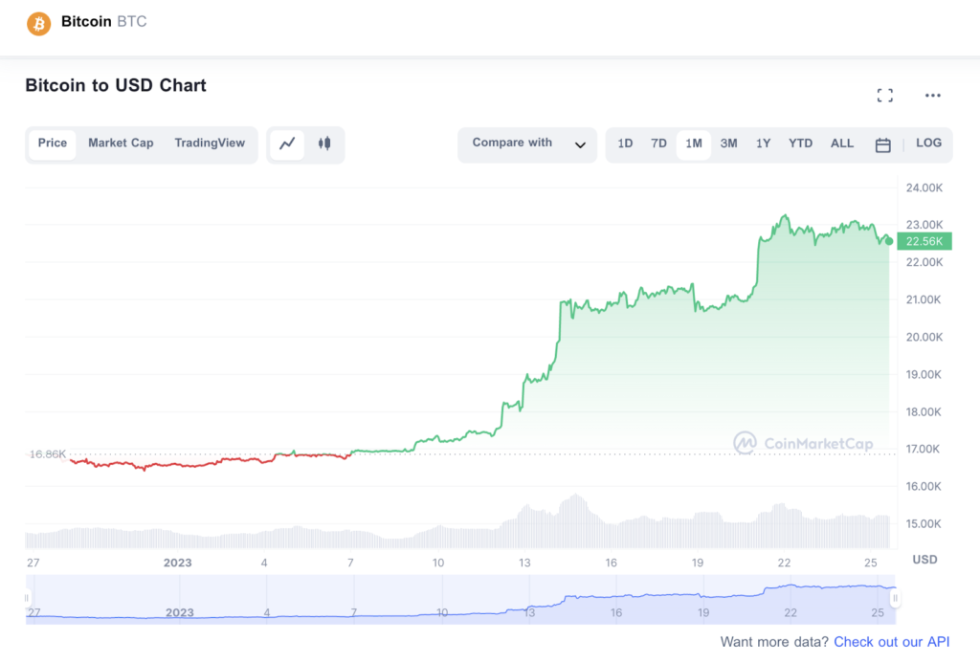Expand the Compare with dropdown
980x663 pixels.
point(527,145)
